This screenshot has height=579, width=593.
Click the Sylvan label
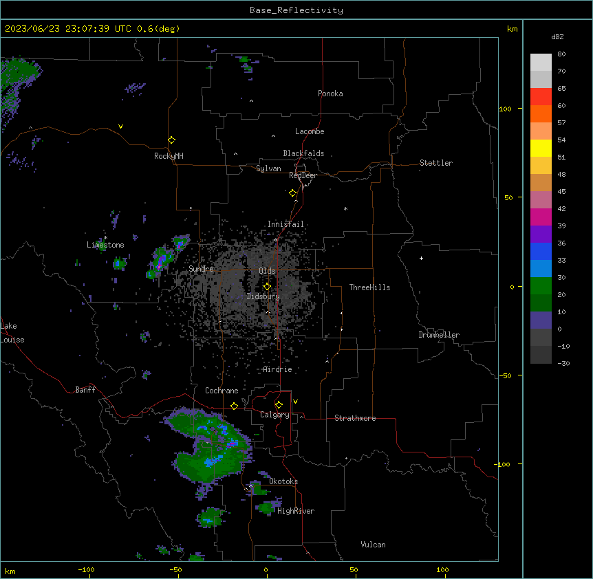[x=268, y=168]
